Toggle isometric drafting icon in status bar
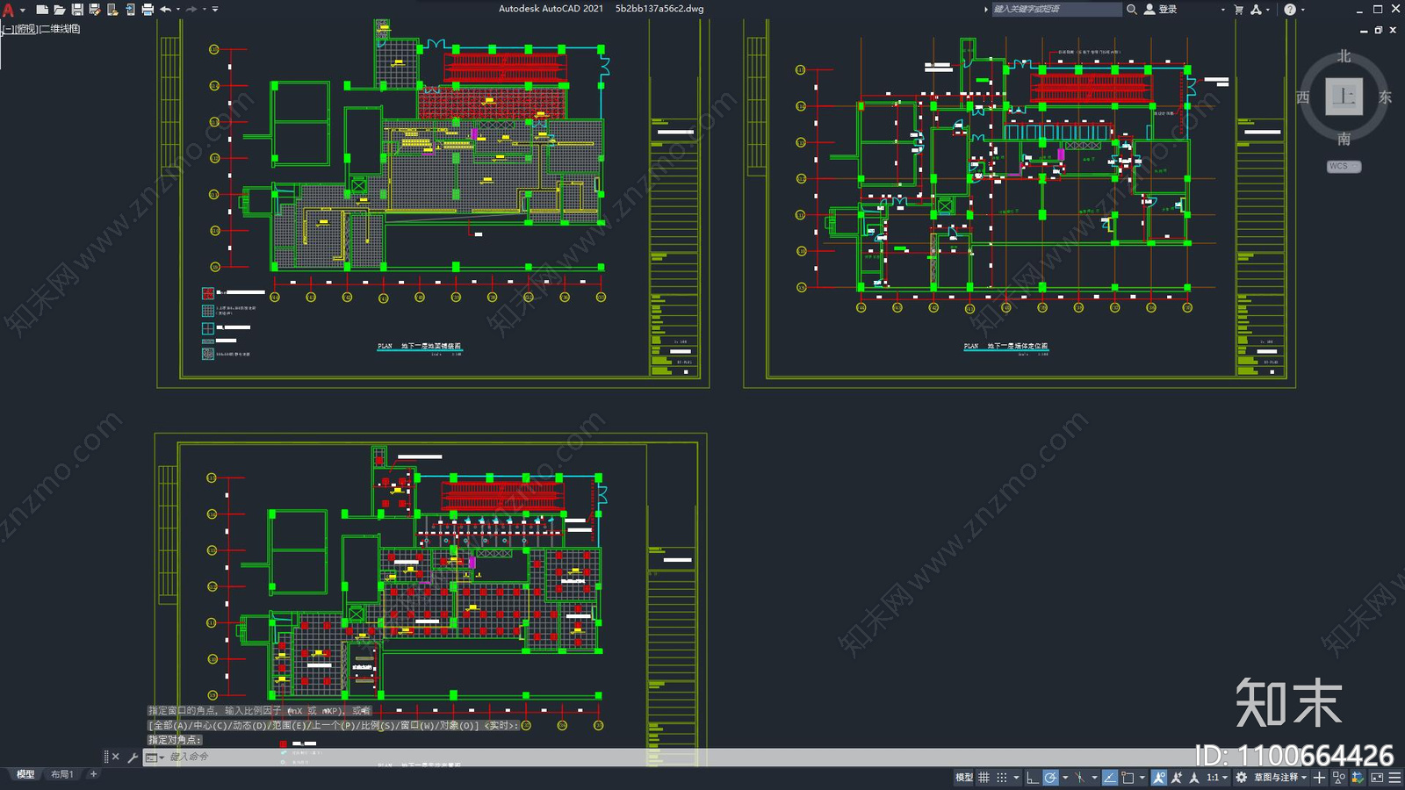Viewport: 1405px width, 790px height. pos(1080,778)
